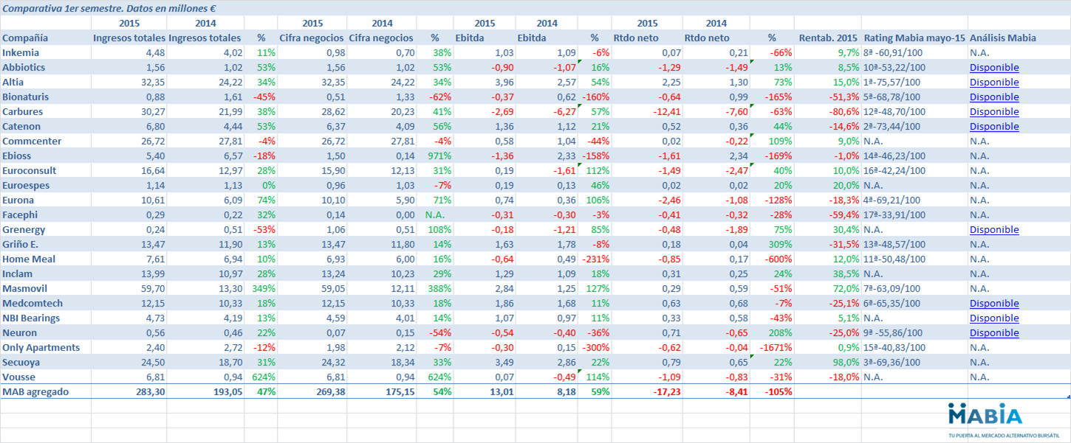Click Carbures profitability '-80,6%'
Screen dimensions: 1071x443
click(x=843, y=111)
